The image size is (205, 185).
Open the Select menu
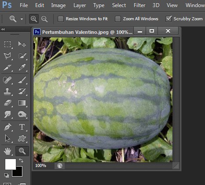click(x=119, y=5)
